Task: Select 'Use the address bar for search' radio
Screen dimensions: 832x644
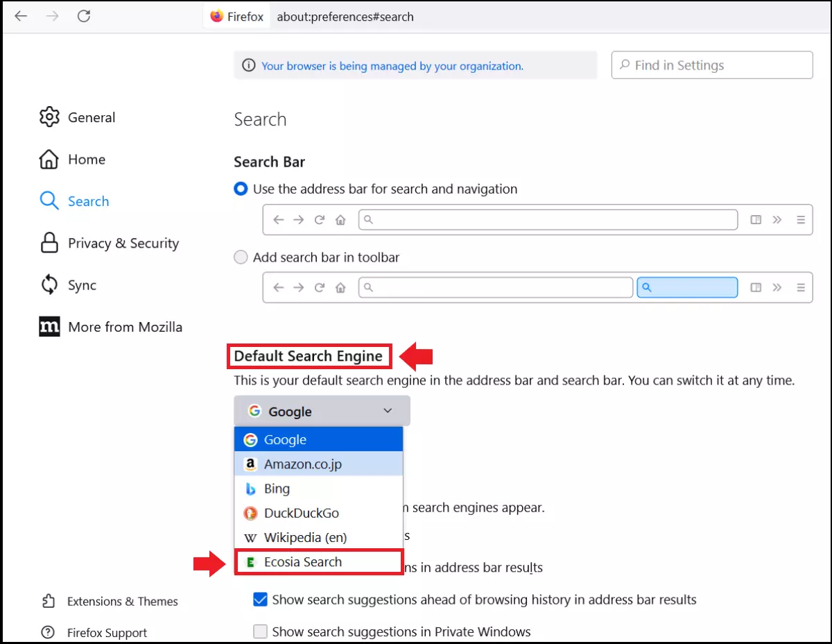Action: click(x=241, y=189)
